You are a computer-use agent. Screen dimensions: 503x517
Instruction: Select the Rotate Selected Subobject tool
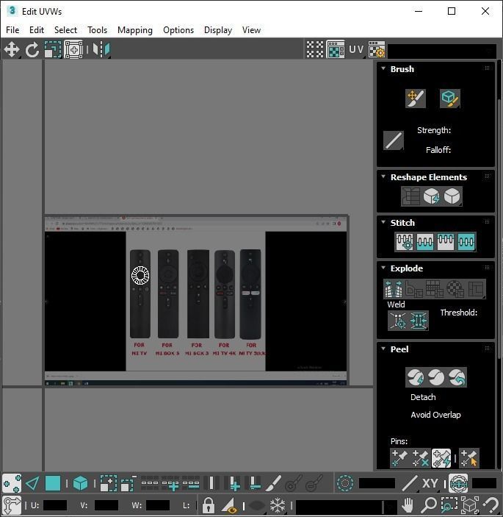tap(32, 50)
